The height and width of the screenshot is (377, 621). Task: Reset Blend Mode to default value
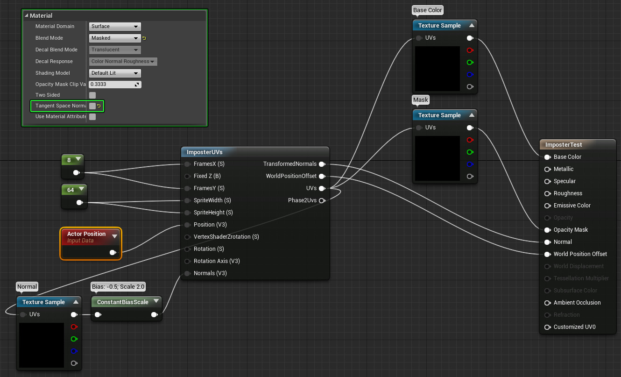coord(144,38)
